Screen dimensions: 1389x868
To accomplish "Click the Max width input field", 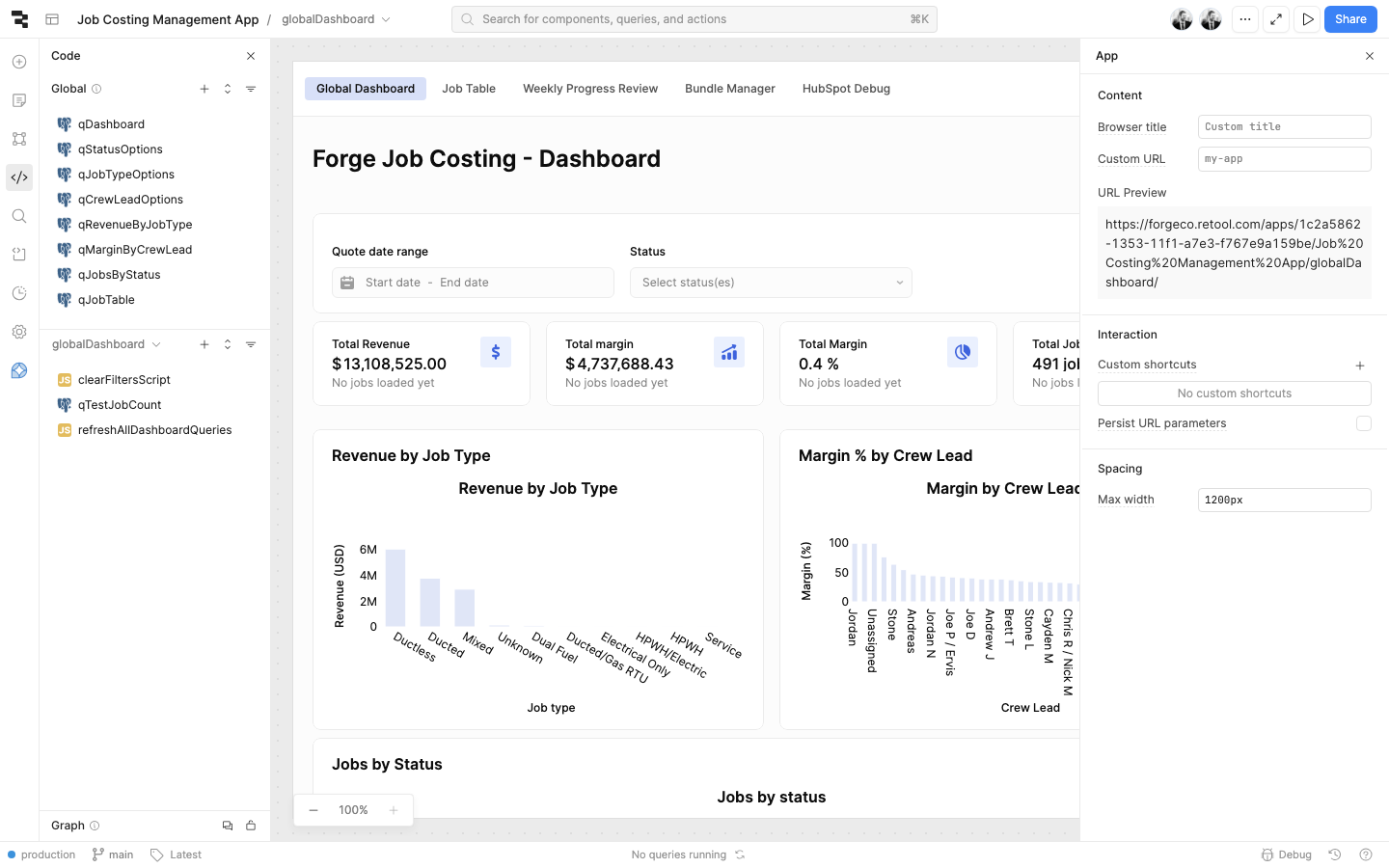I will 1283,500.
